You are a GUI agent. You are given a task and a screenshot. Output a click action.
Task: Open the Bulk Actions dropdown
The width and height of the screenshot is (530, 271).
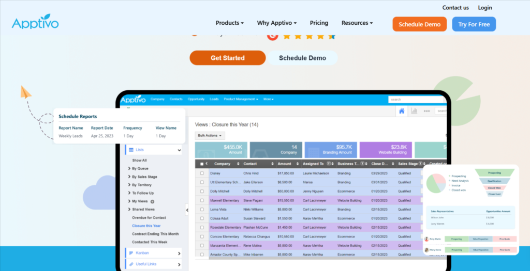[x=210, y=135]
